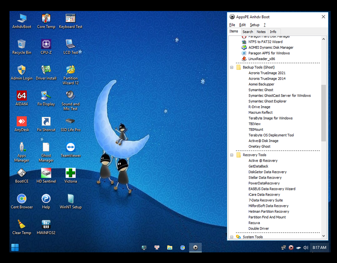The height and width of the screenshot is (263, 337).
Task: Select GetDataBack in Recovery Tools
Action: (x=258, y=166)
